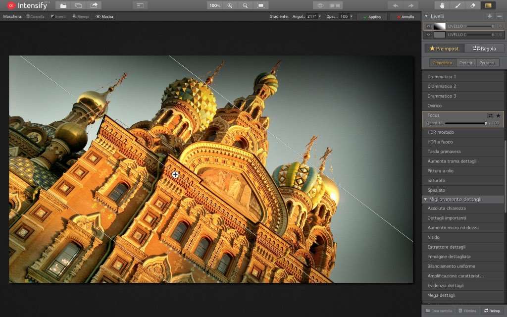The height and width of the screenshot is (317, 507).
Task: Click the zoom out magnifier
Action: [x=245, y=5]
